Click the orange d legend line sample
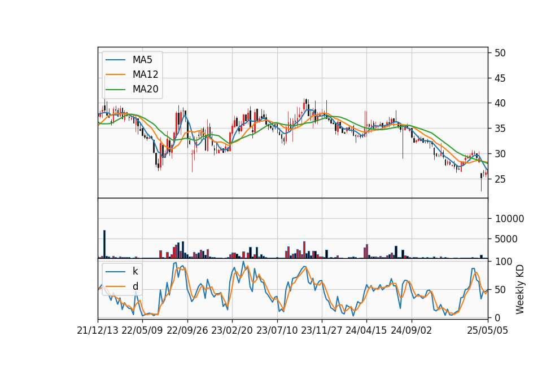The image size is (542, 389). (x=115, y=286)
